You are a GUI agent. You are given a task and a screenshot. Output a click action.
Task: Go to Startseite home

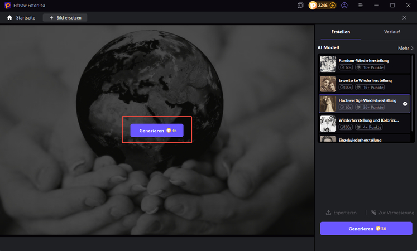tap(21, 18)
